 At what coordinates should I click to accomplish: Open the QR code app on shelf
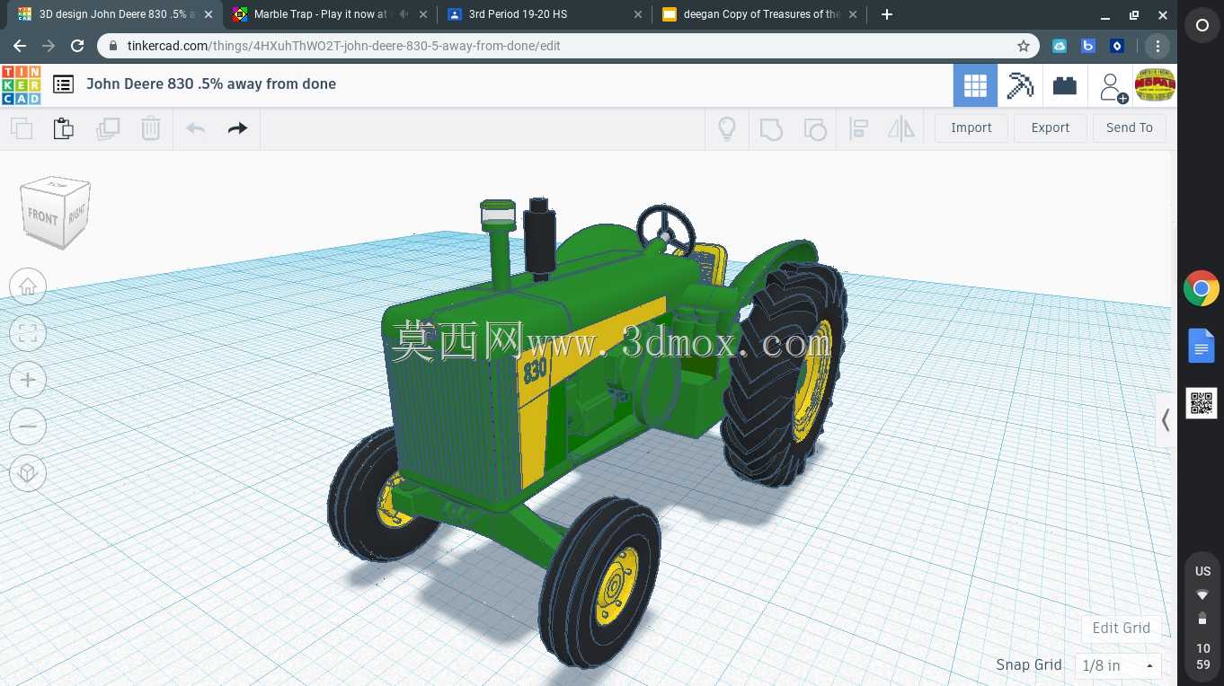tap(1202, 402)
